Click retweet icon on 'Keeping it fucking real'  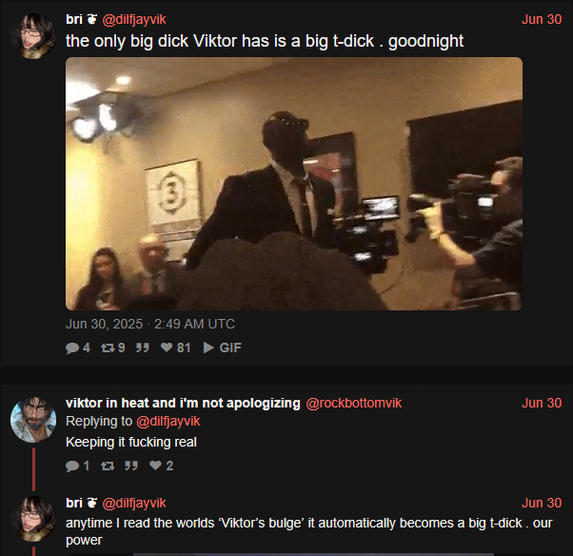pos(108,466)
